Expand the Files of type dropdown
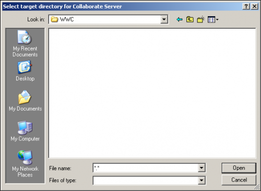Image resolution: width=261 pixels, height=191 pixels. click(x=201, y=181)
